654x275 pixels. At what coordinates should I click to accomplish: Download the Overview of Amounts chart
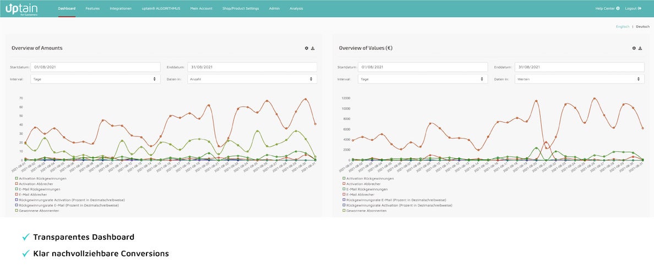click(313, 48)
